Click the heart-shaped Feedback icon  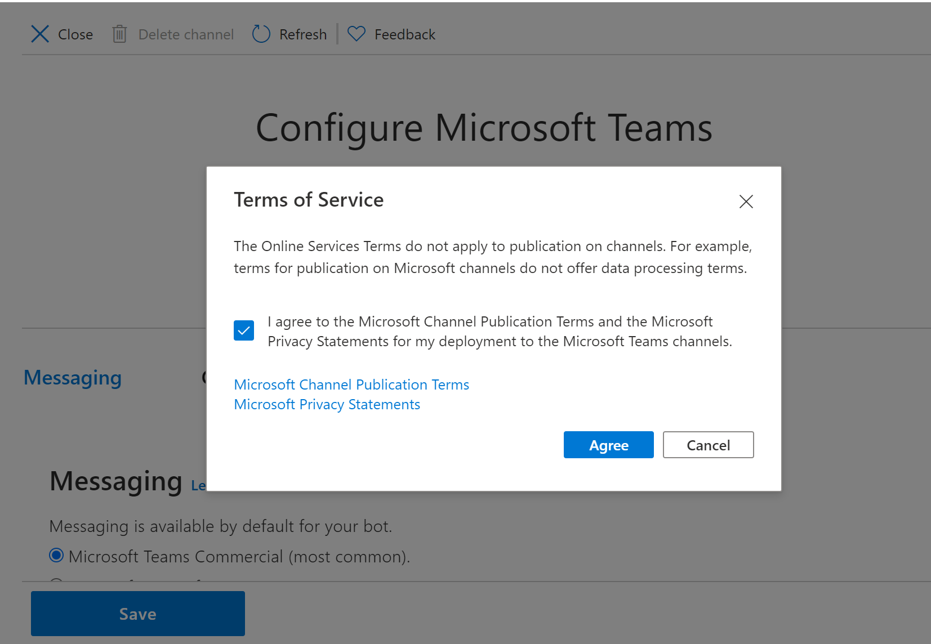coord(357,34)
